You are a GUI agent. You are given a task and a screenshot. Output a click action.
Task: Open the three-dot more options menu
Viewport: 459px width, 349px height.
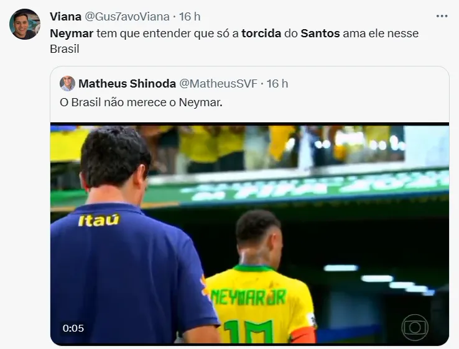click(x=442, y=16)
